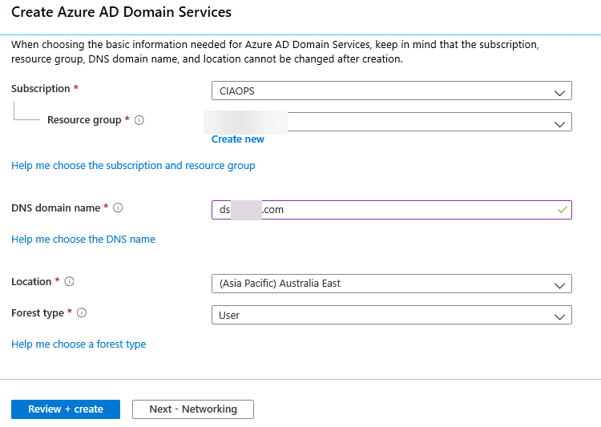The height and width of the screenshot is (427, 601).
Task: Open Help me choose the subscription and resource group
Action: point(133,166)
